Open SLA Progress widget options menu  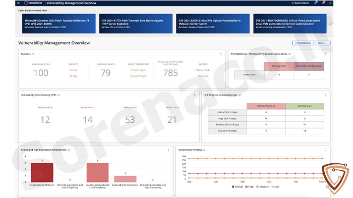(326, 95)
